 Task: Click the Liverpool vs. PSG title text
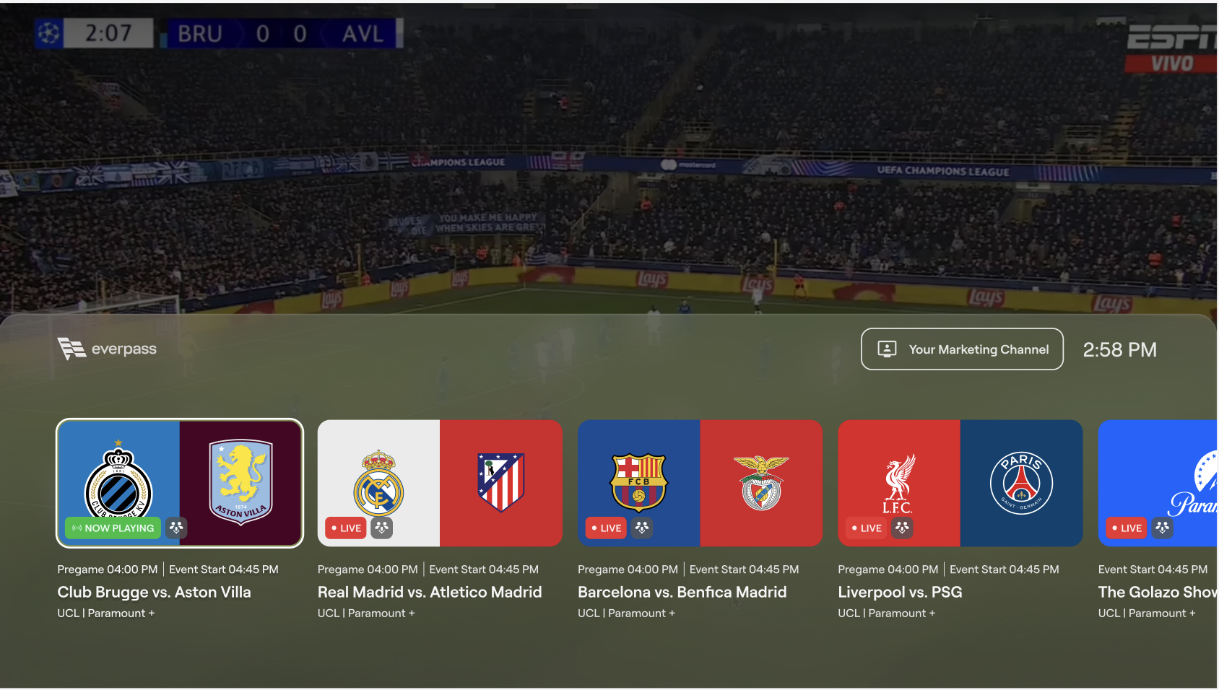point(900,592)
